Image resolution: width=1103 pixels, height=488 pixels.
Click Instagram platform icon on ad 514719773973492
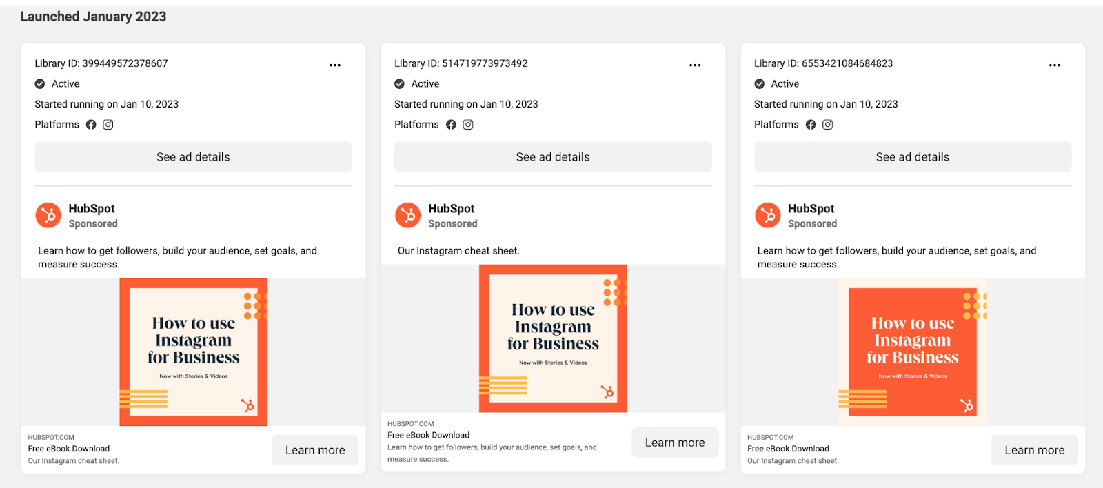click(468, 125)
